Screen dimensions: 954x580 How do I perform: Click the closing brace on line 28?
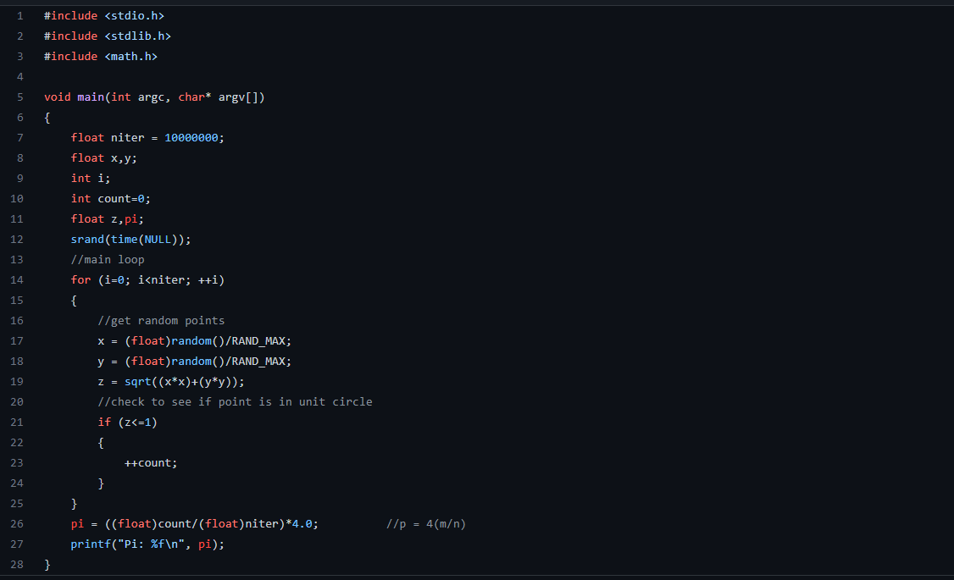(47, 564)
